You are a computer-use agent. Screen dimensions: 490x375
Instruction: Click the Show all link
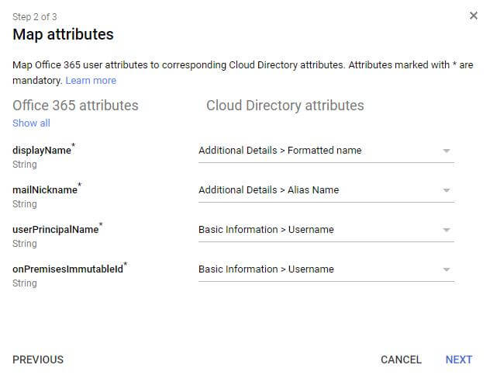(x=31, y=123)
